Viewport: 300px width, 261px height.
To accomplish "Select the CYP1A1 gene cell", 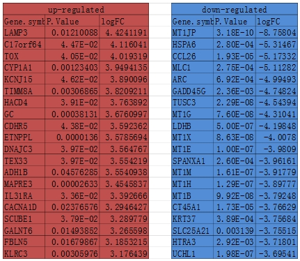I will click(x=24, y=68).
